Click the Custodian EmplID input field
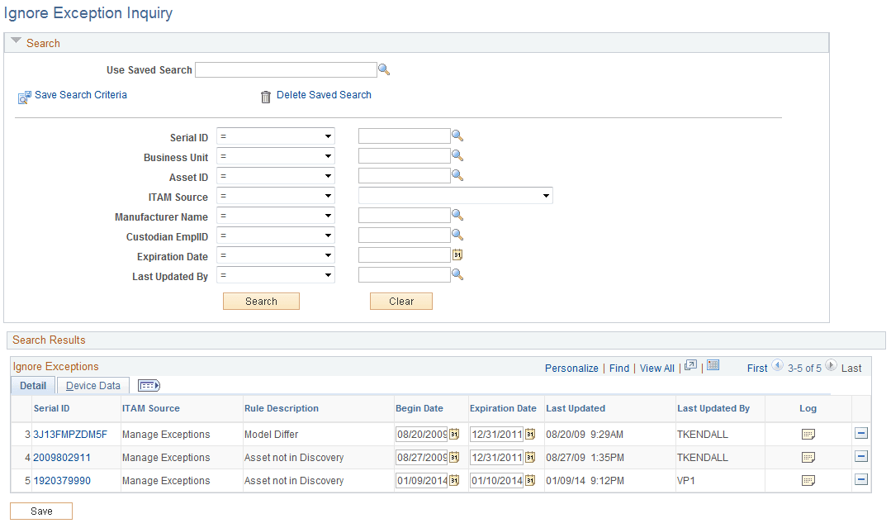This screenshot has height=528, width=891. tap(404, 234)
